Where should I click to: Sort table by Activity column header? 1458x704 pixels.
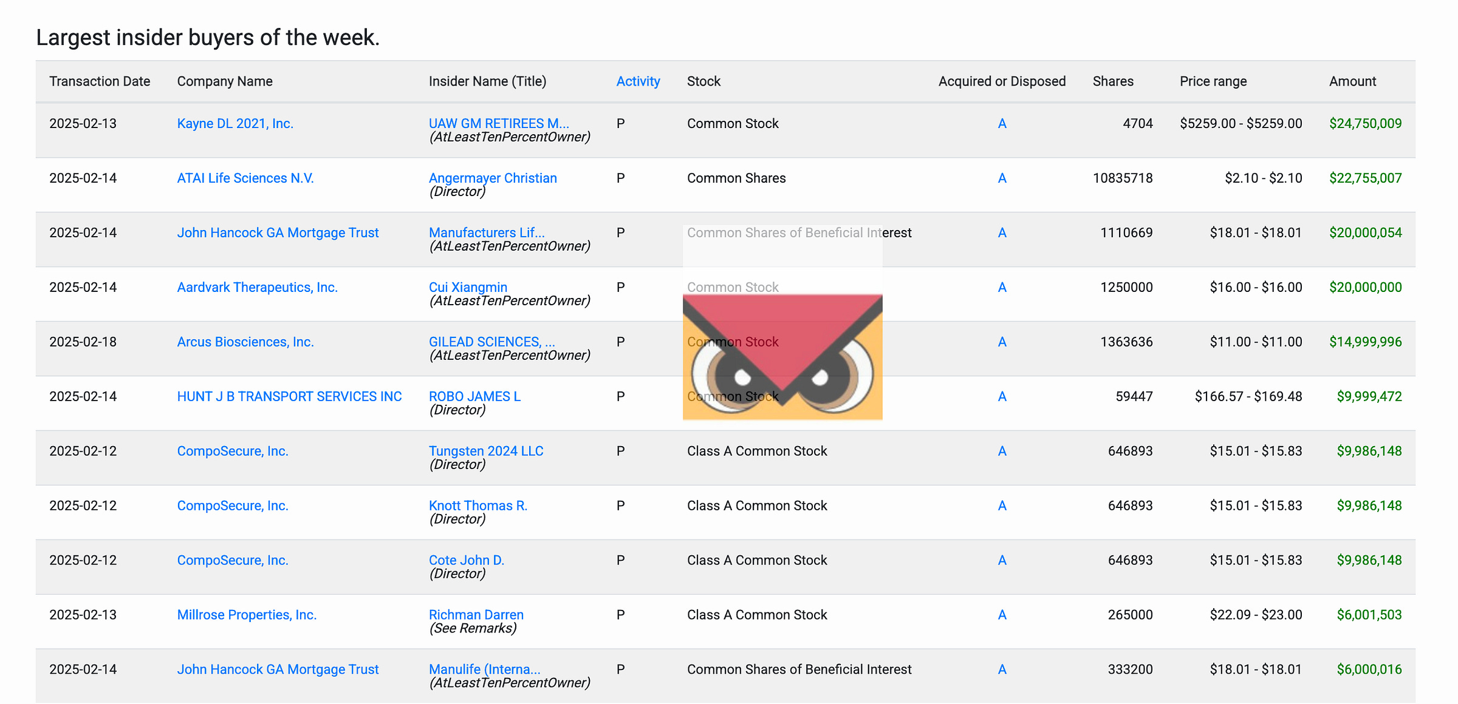click(x=638, y=81)
